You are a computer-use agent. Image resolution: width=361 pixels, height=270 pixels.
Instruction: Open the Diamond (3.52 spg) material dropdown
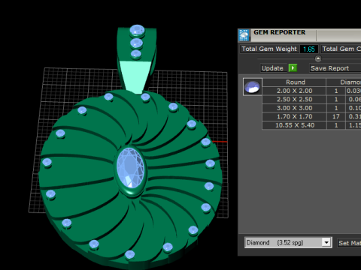[x=288, y=242]
